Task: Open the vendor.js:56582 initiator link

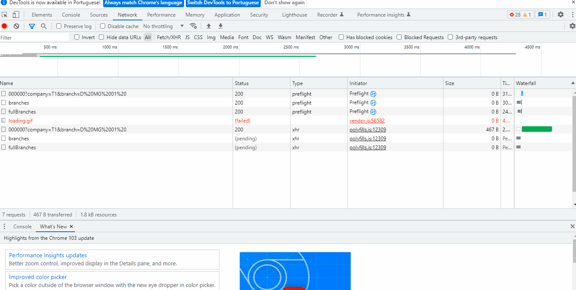Action: pos(367,121)
